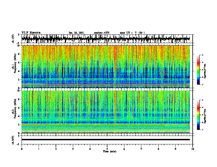Click the "start UT = 7:20:1" label
The width and height of the screenshot is (217, 167).
click(132, 33)
